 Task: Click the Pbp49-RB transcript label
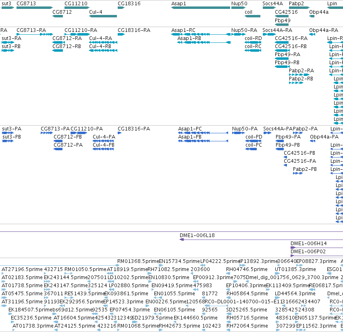click(287, 63)
